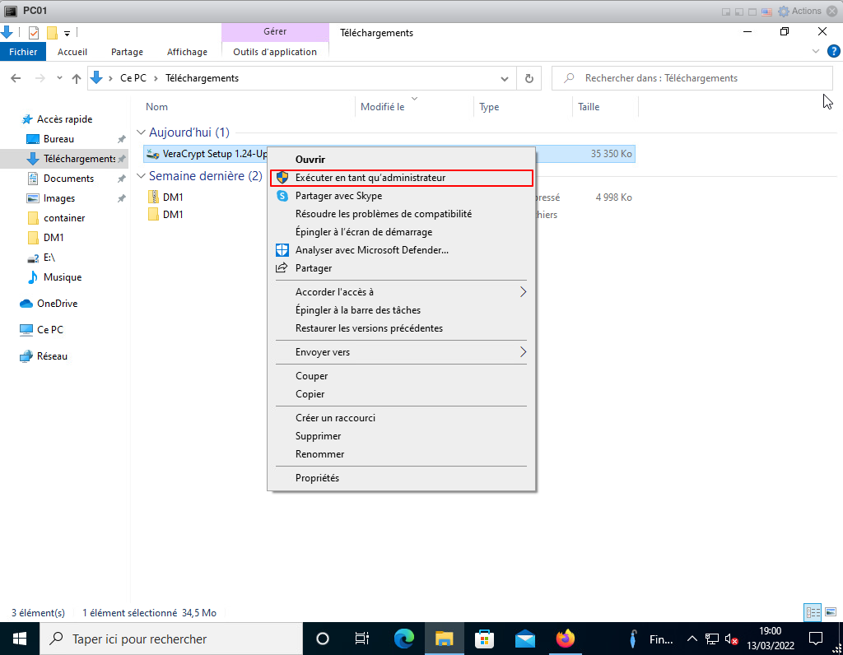843x655 pixels.
Task: Sort files by the Nom column
Action: click(x=156, y=107)
